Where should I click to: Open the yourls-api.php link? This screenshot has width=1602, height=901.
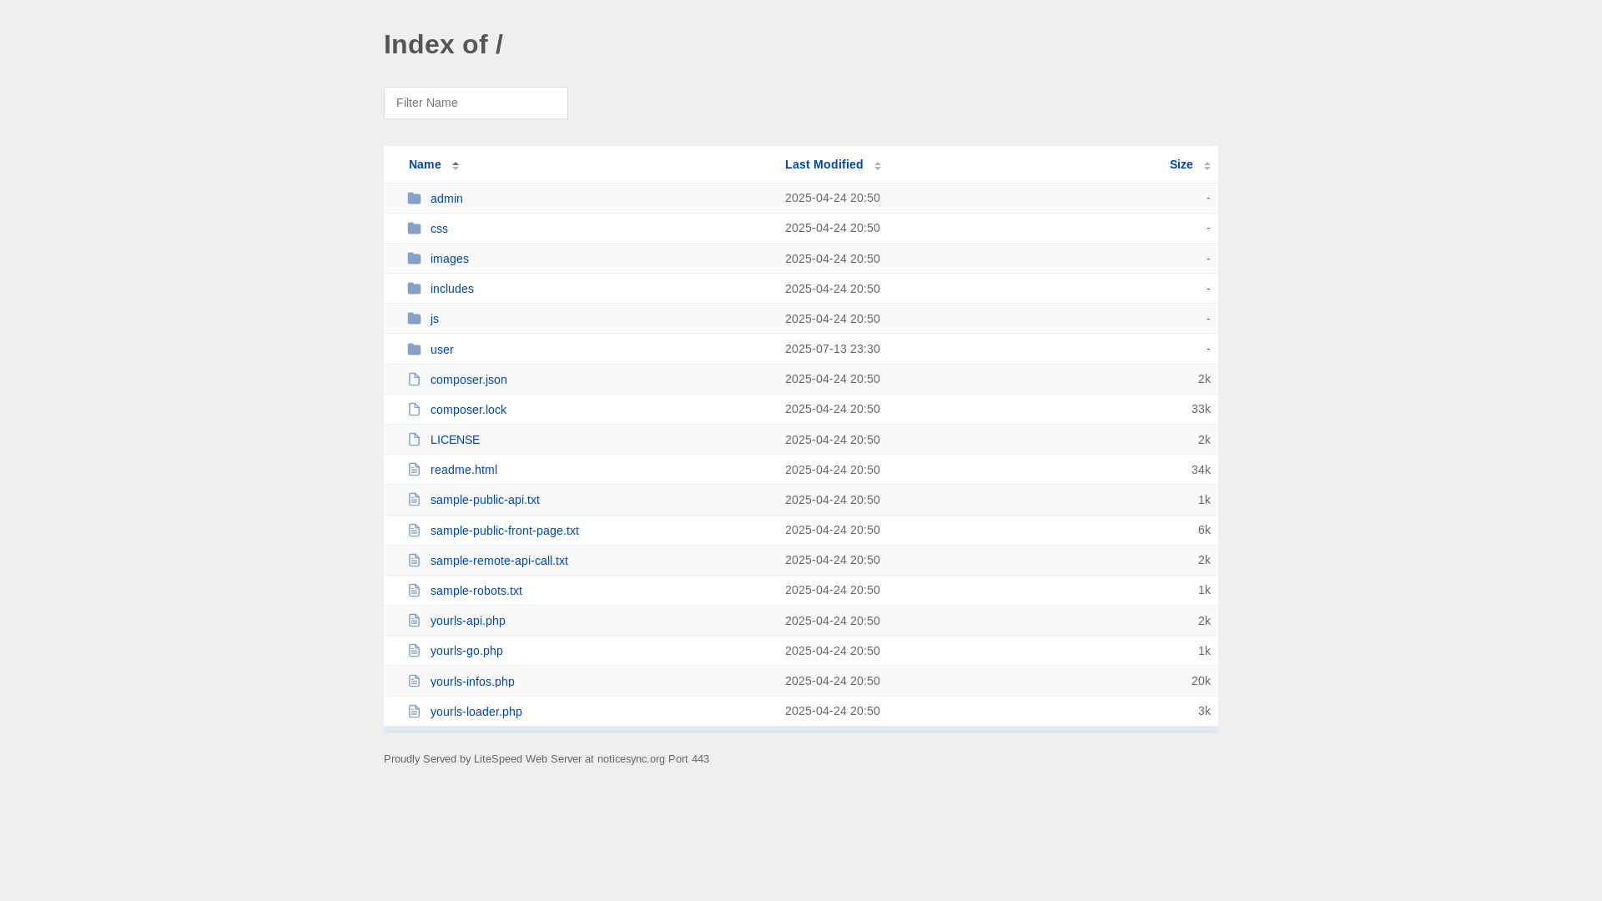(x=468, y=621)
